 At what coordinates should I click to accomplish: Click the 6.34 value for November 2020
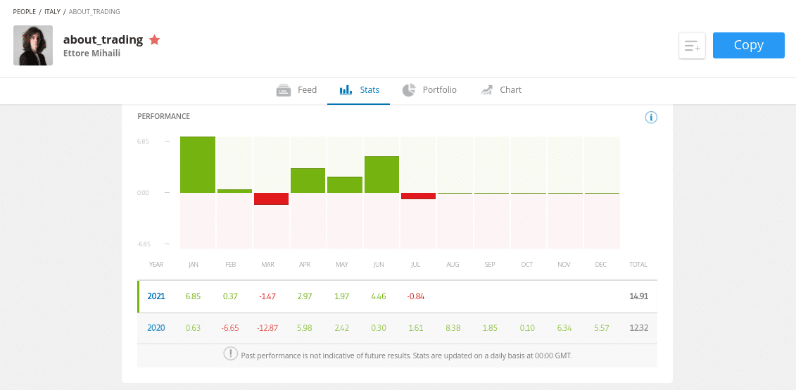[564, 327]
